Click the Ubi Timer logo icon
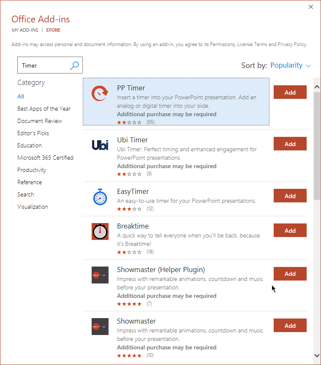The width and height of the screenshot is (321, 365). (x=100, y=145)
